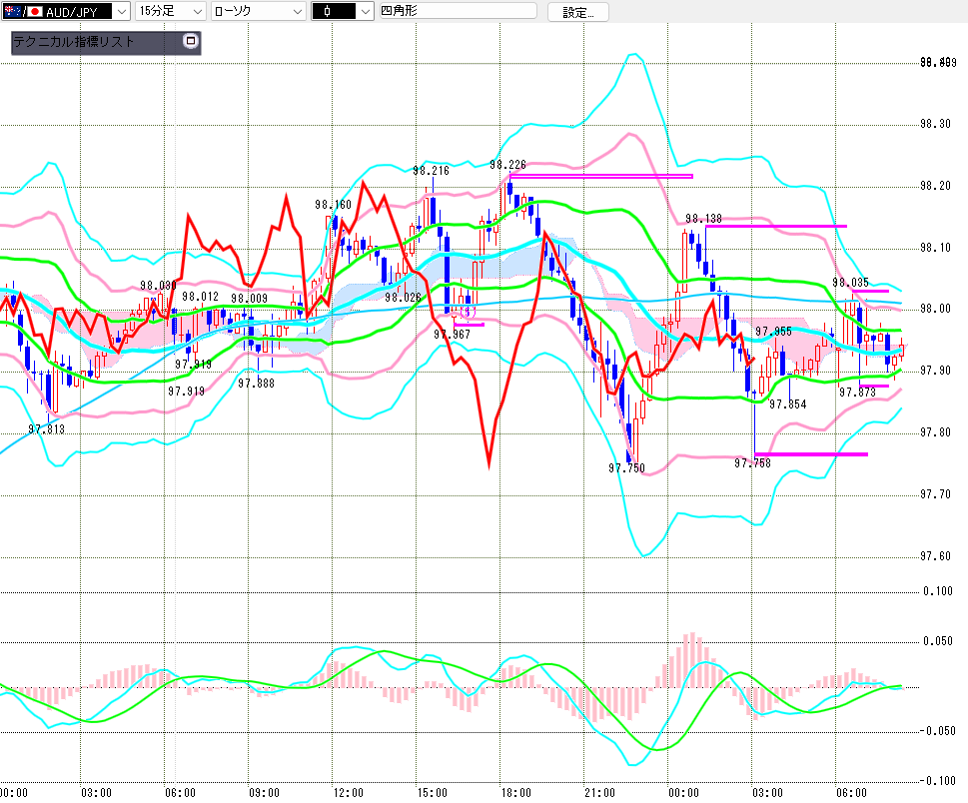
Task: Expand the テクニカル指標リスト panel via its square icon
Action: (x=191, y=42)
